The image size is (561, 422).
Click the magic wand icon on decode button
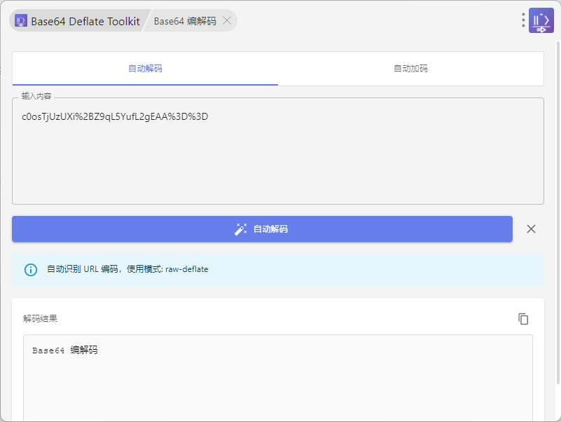pos(240,229)
